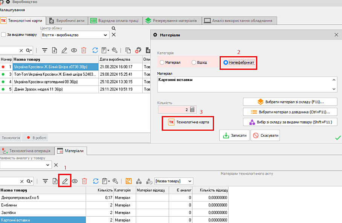The width and height of the screenshot is (342, 223).
Task: Select the 'Матеріал' category radio button
Action: pyautogui.click(x=162, y=63)
